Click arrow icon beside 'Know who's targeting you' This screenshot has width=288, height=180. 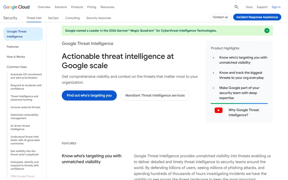pos(213,58)
